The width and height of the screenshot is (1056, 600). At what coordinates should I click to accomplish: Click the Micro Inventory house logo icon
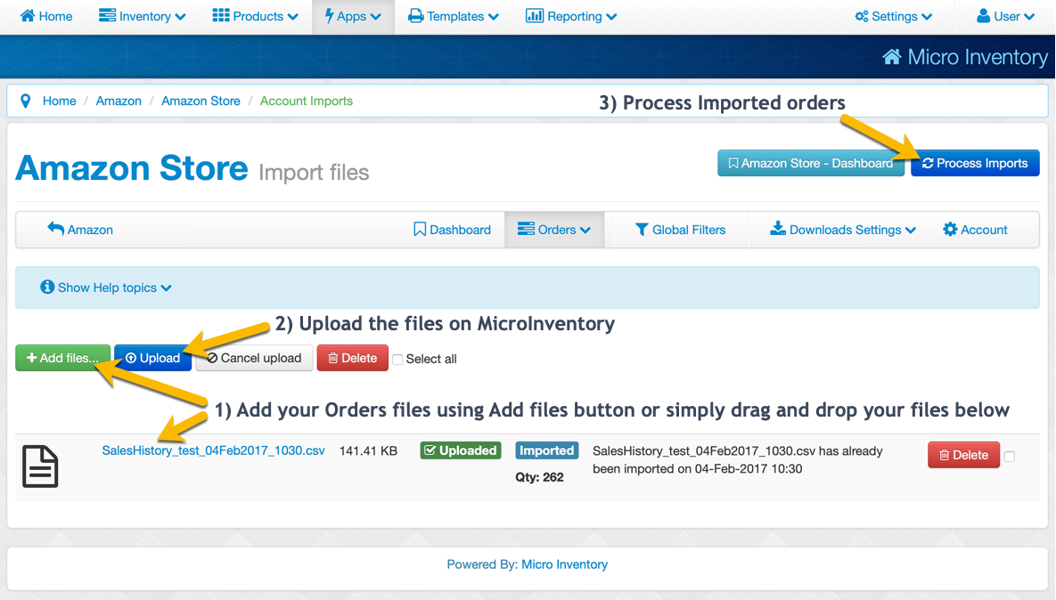click(892, 57)
